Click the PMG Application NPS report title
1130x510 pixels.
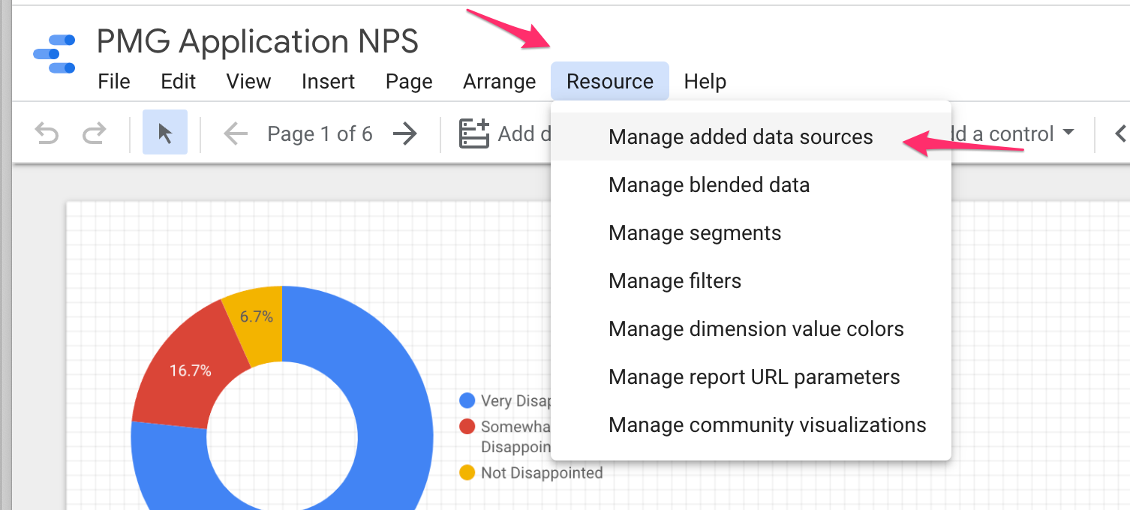257,42
